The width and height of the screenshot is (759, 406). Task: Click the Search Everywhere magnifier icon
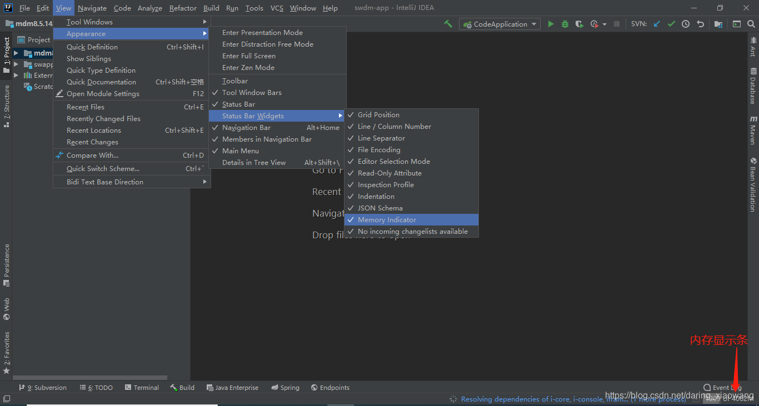751,24
